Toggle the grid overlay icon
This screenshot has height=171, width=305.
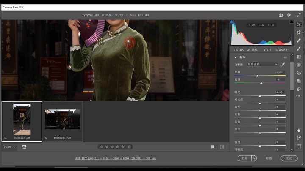[x=299, y=146]
